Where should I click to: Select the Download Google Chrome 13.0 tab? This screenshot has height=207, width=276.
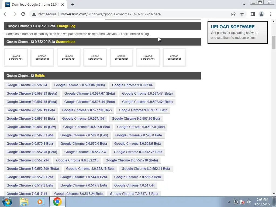point(34,5)
